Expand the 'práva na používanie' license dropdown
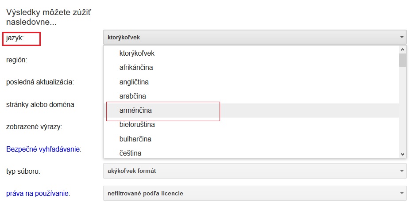413x206 pixels. point(254,193)
